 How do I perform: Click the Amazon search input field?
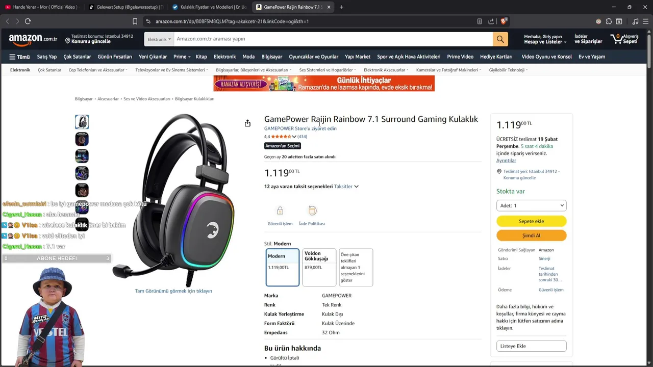333,39
